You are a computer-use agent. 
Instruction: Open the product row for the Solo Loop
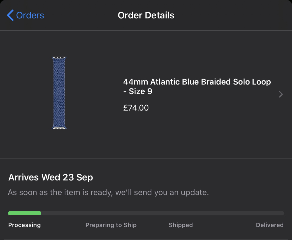click(x=146, y=95)
